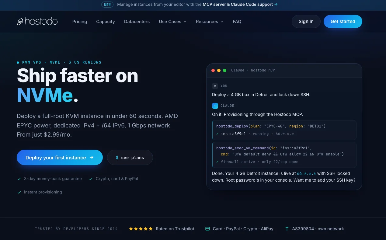The width and height of the screenshot is (386, 240).
Task: Click the green dot in terminal window
Action: coord(224,70)
